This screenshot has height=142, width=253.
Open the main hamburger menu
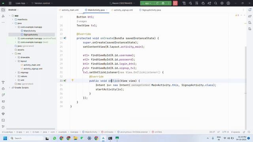click(10, 3)
